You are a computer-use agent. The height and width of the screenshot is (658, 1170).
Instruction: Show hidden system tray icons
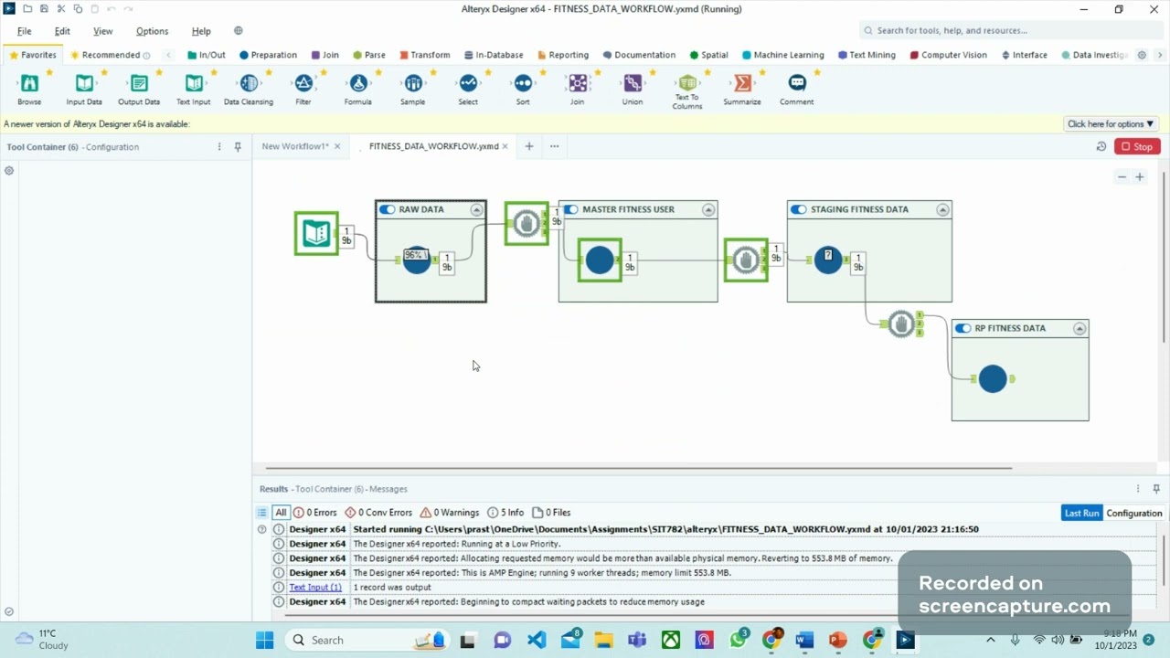pos(991,640)
